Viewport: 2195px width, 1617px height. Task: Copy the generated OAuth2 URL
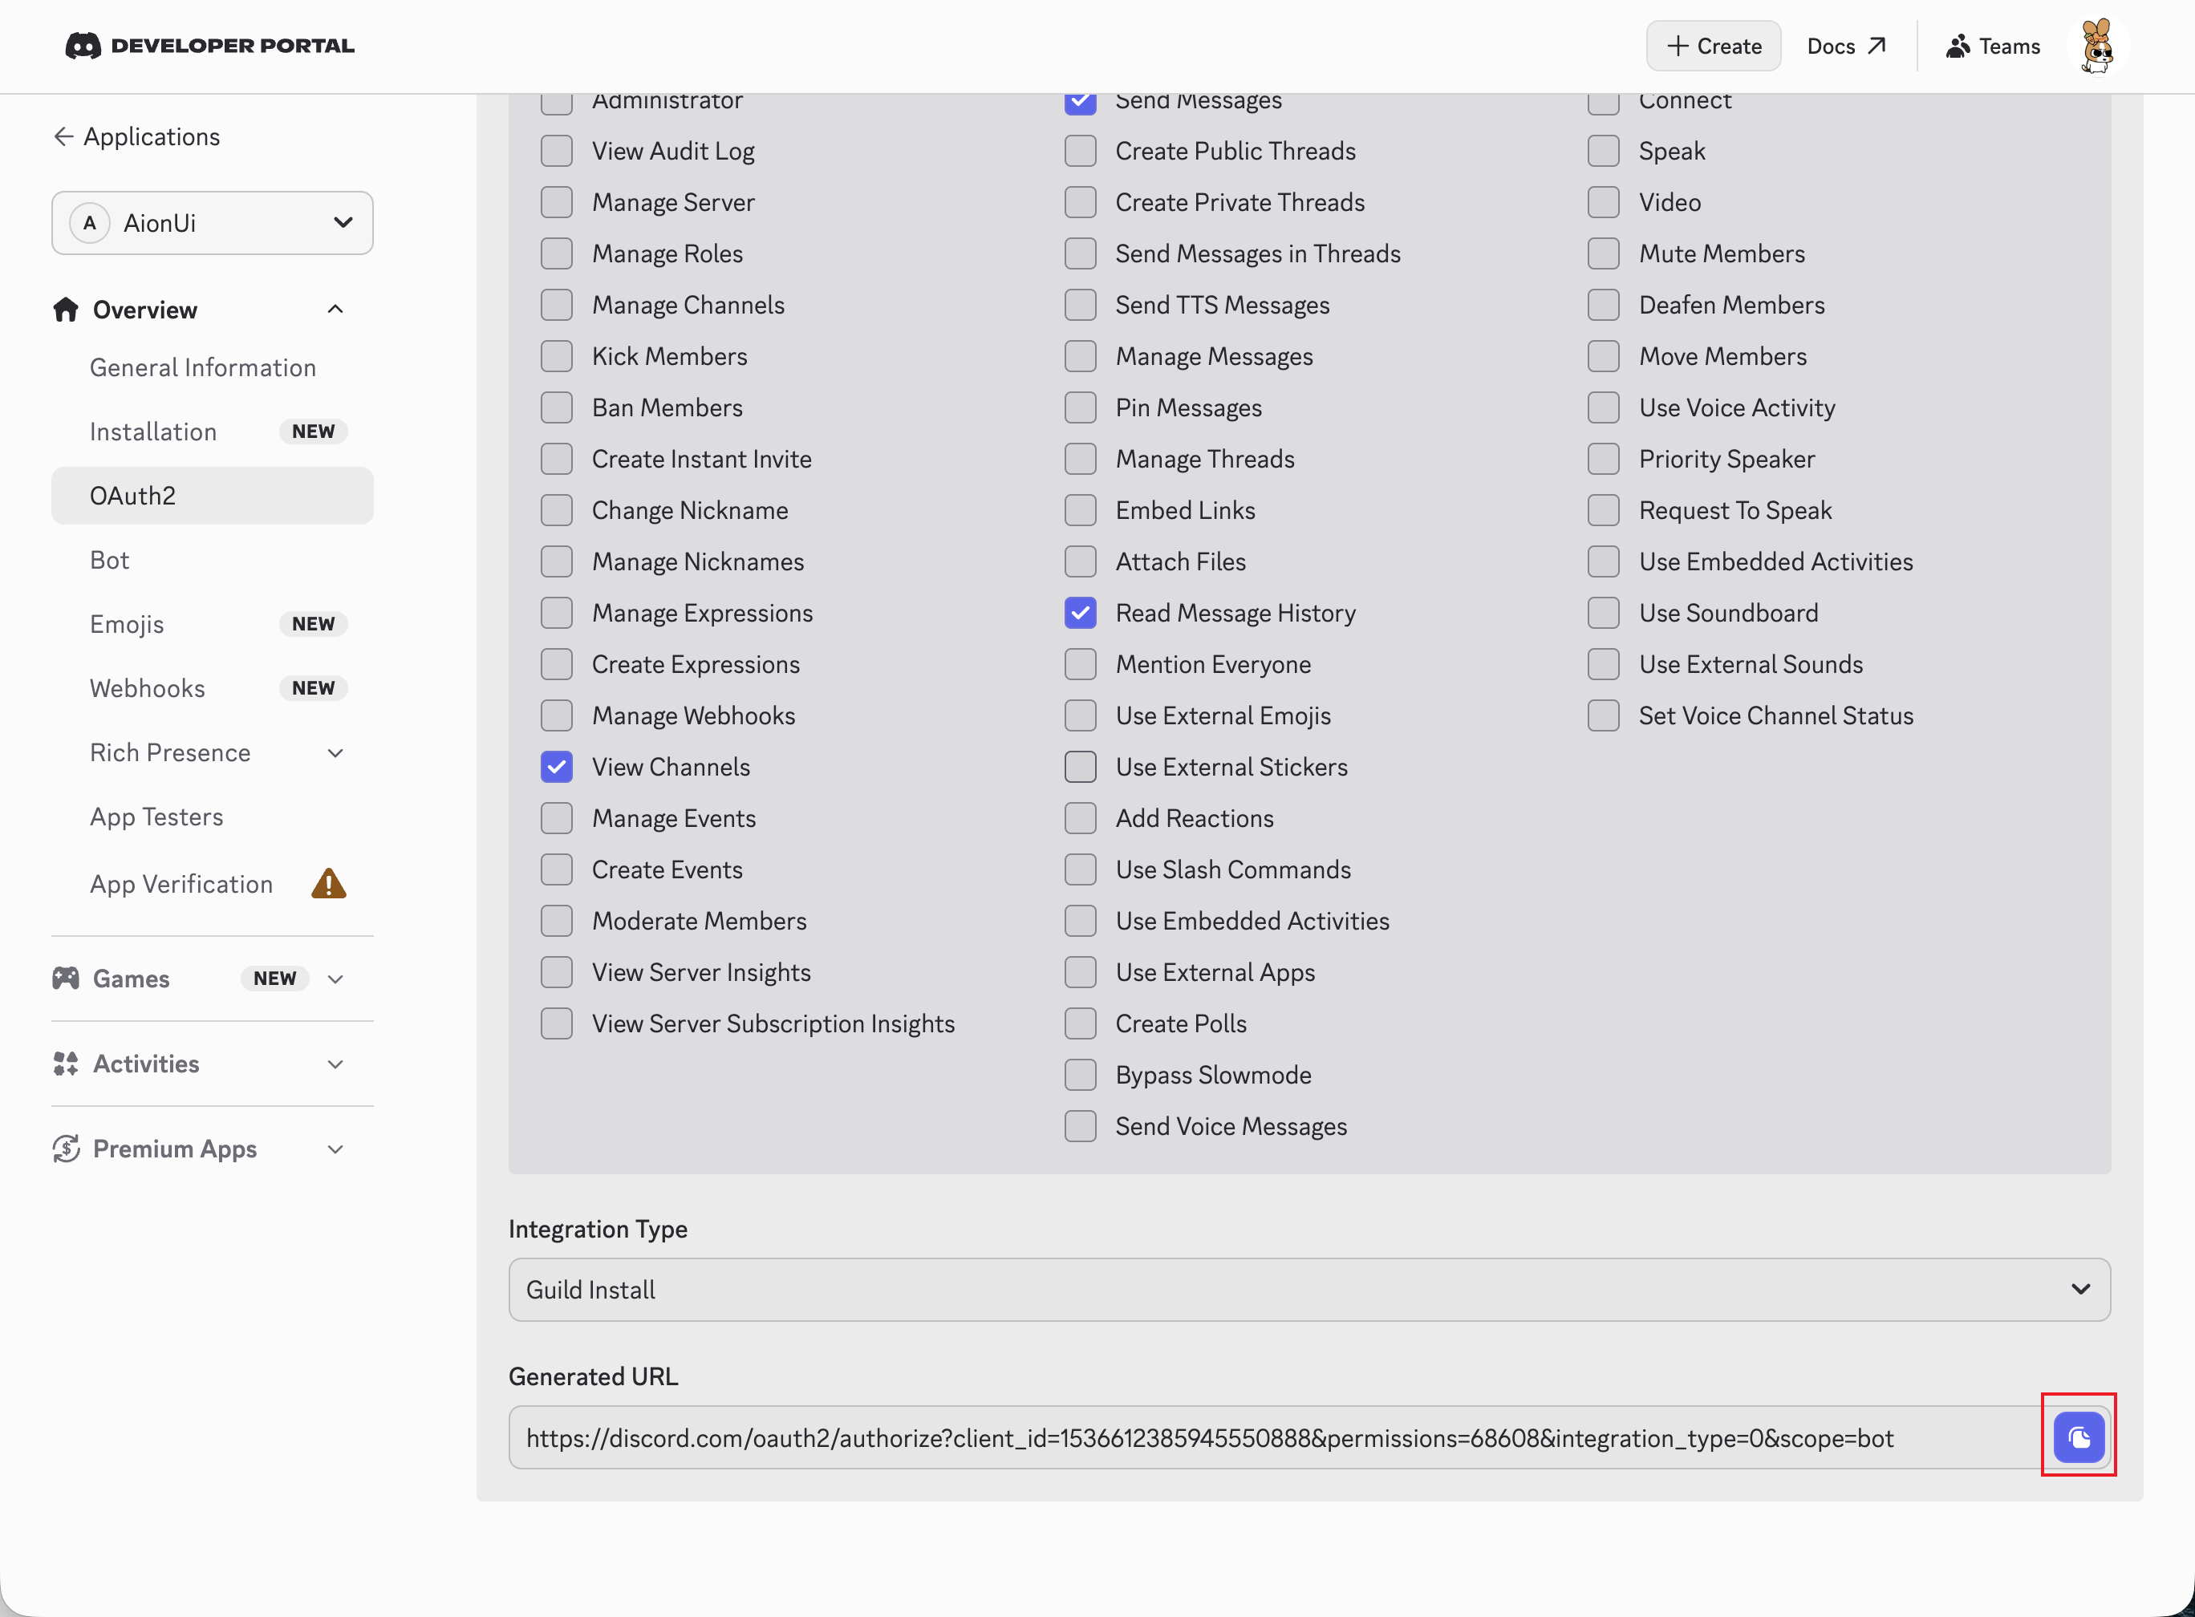coord(2079,1437)
